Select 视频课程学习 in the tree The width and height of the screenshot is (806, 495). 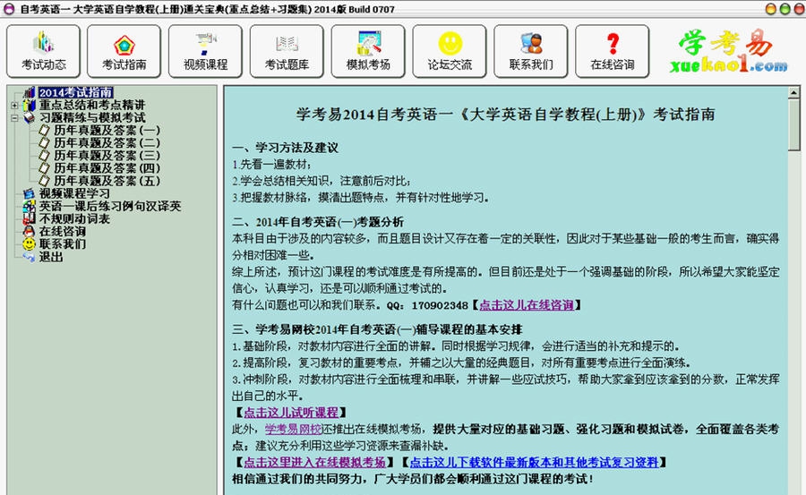click(74, 193)
